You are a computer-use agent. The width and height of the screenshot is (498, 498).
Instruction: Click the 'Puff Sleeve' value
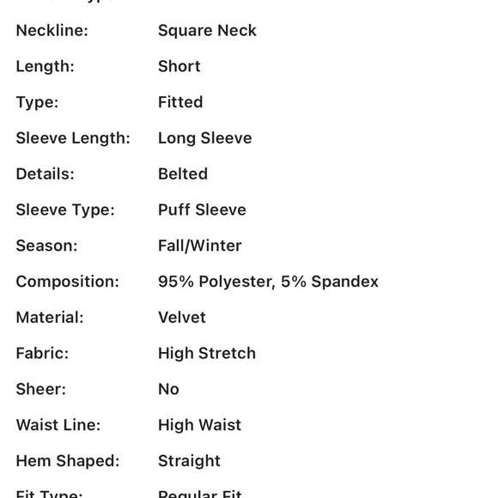202,210
